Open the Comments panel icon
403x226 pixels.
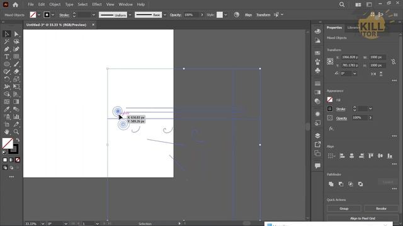[317, 166]
